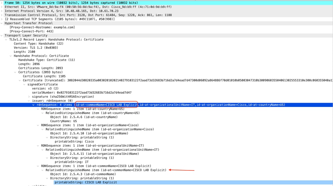
Task: Select Object Id: 2.5.4.10 row
Action: [x=89, y=133]
